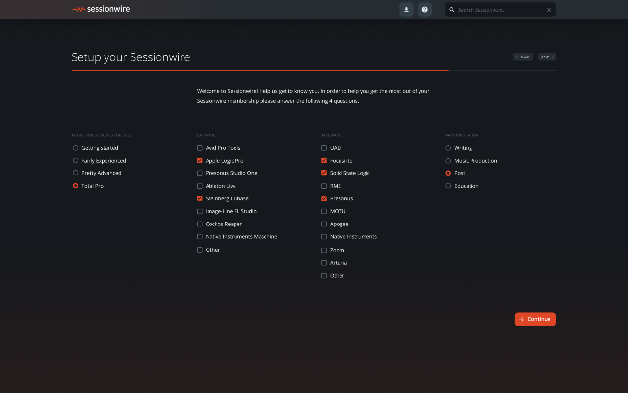
Task: Skip setup with the Skip button
Action: [x=547, y=57]
